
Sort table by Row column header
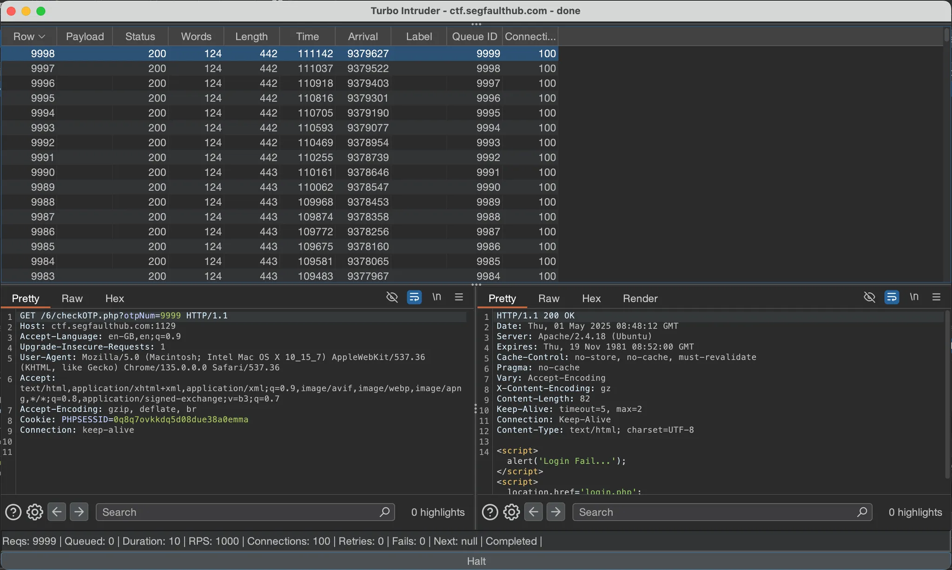[28, 36]
